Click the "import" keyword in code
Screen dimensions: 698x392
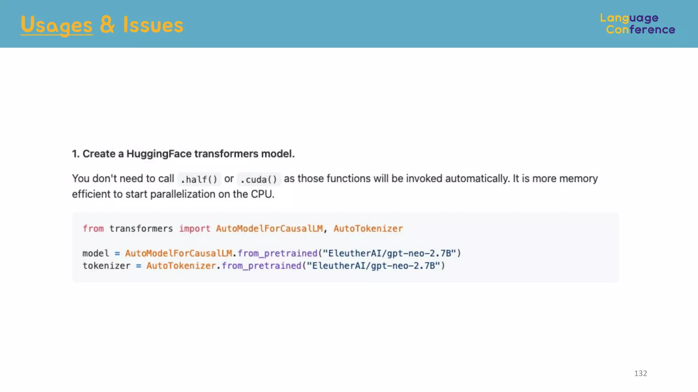pos(195,229)
